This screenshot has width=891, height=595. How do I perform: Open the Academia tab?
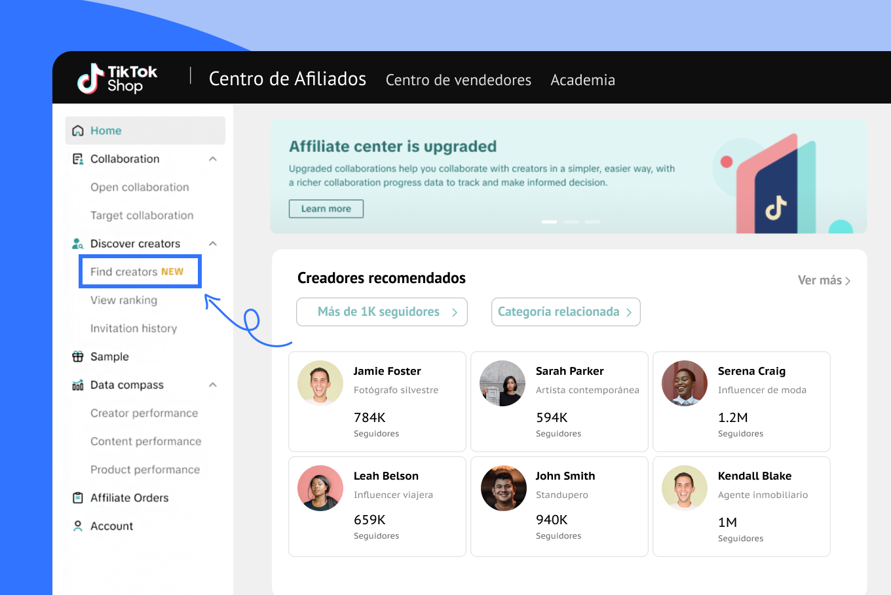582,80
